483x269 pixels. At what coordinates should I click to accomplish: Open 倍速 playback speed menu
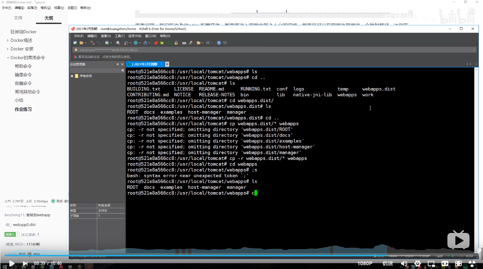click(388, 263)
